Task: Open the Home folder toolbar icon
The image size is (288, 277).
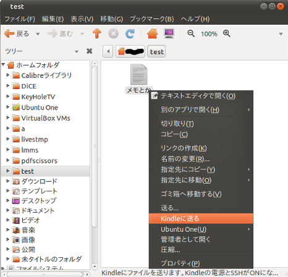Action: [x=152, y=33]
